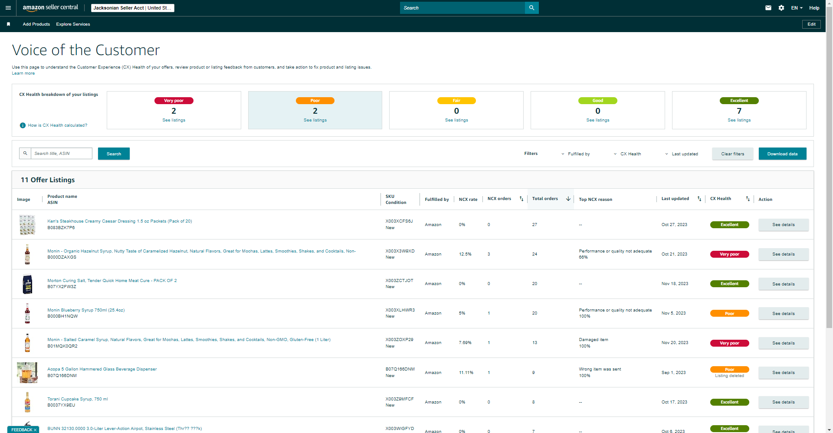The image size is (833, 433).
Task: Click the Feedback tab at bottom left
Action: click(22, 430)
